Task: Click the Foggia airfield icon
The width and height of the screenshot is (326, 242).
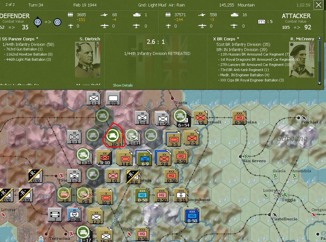Action: point(284,195)
